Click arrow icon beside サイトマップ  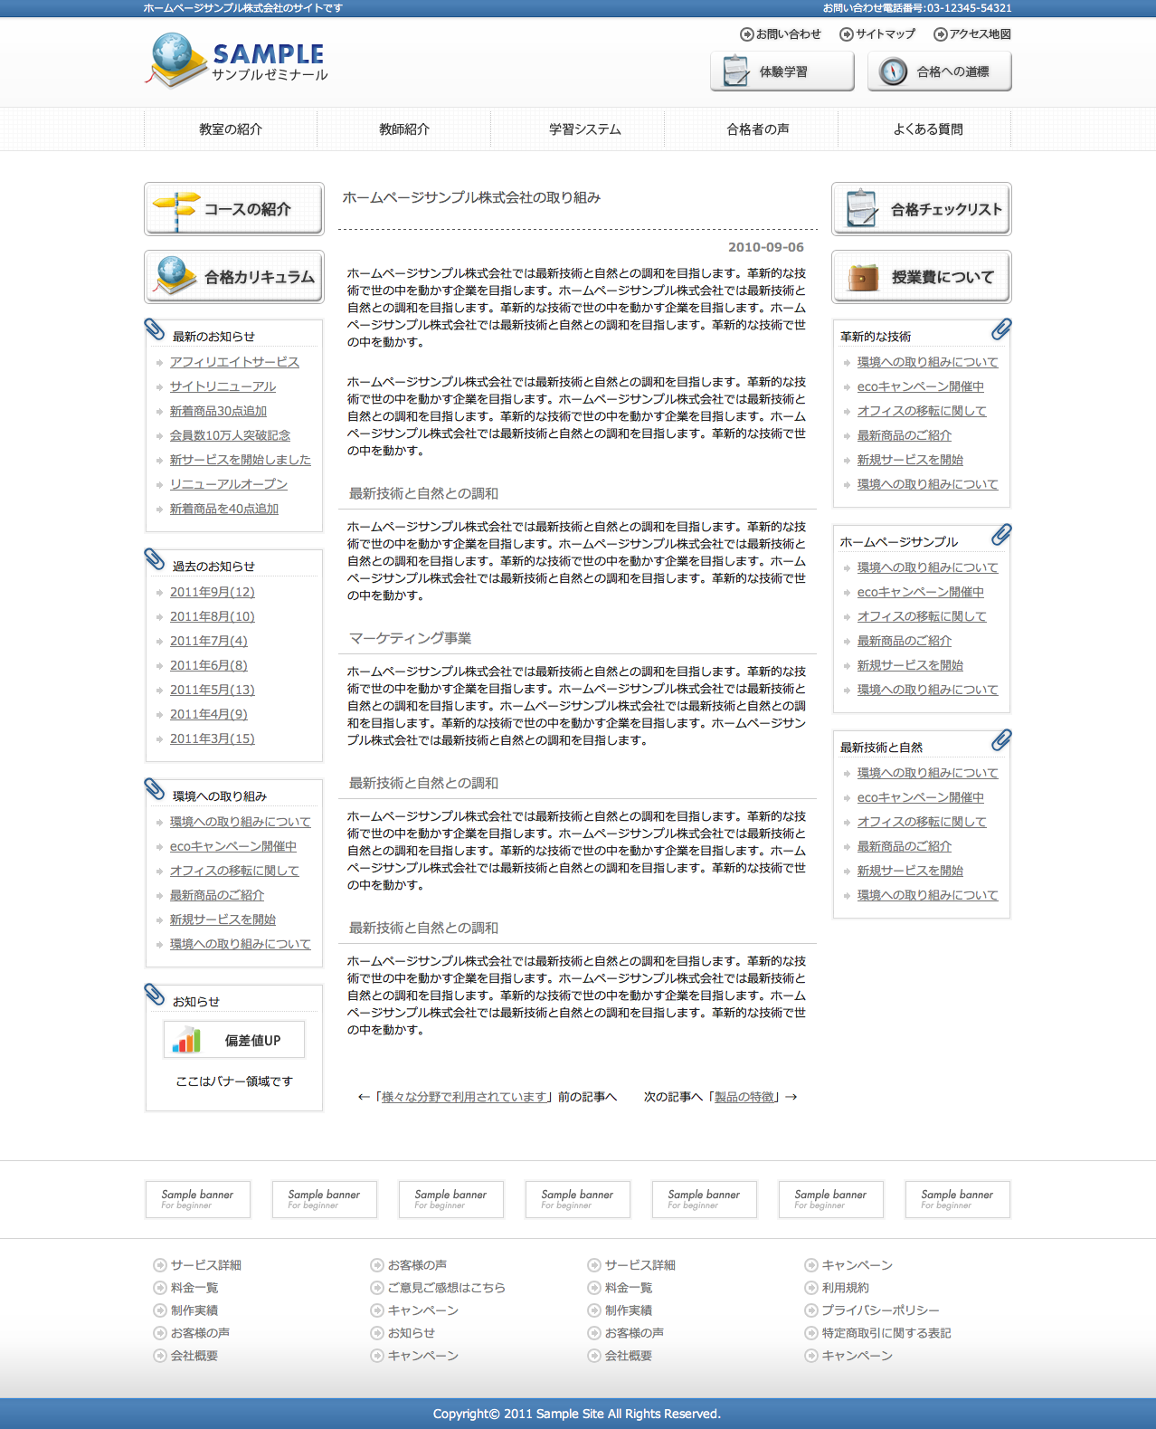[847, 34]
